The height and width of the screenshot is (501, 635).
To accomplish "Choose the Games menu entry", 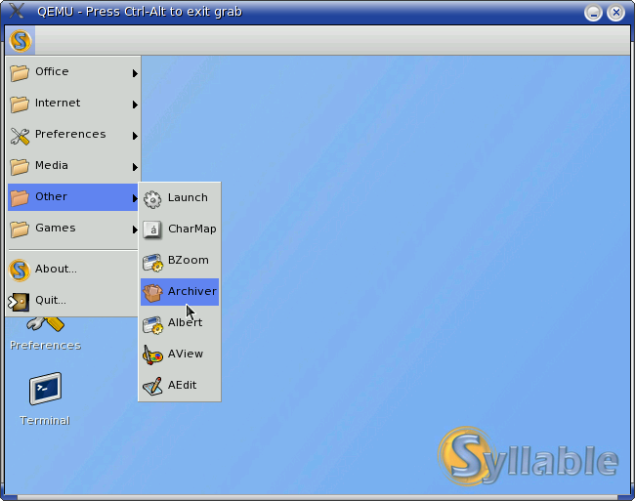I will point(73,229).
